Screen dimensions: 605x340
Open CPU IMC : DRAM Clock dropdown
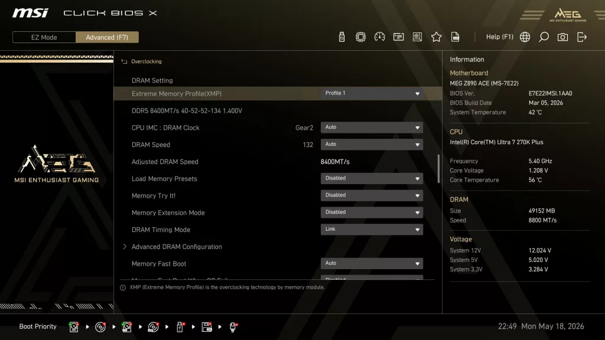point(372,127)
